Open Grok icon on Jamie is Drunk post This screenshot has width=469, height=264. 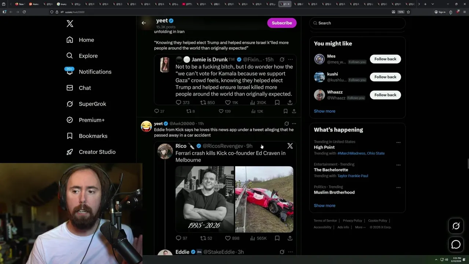[282, 59]
